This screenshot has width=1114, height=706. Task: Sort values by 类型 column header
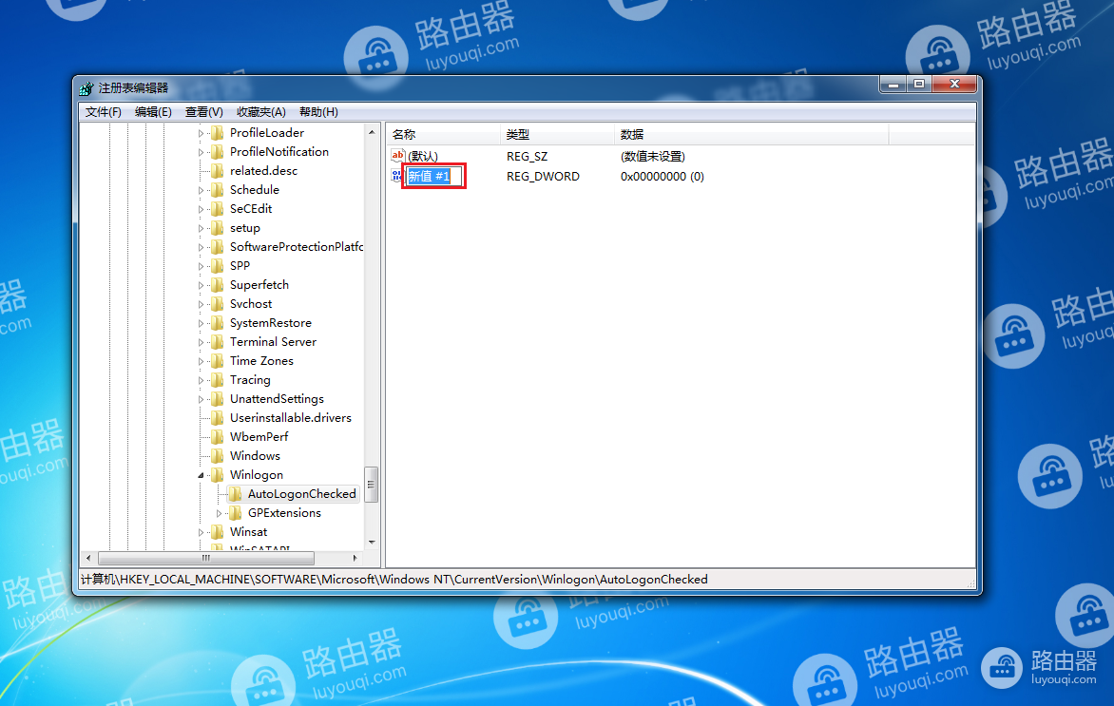557,134
